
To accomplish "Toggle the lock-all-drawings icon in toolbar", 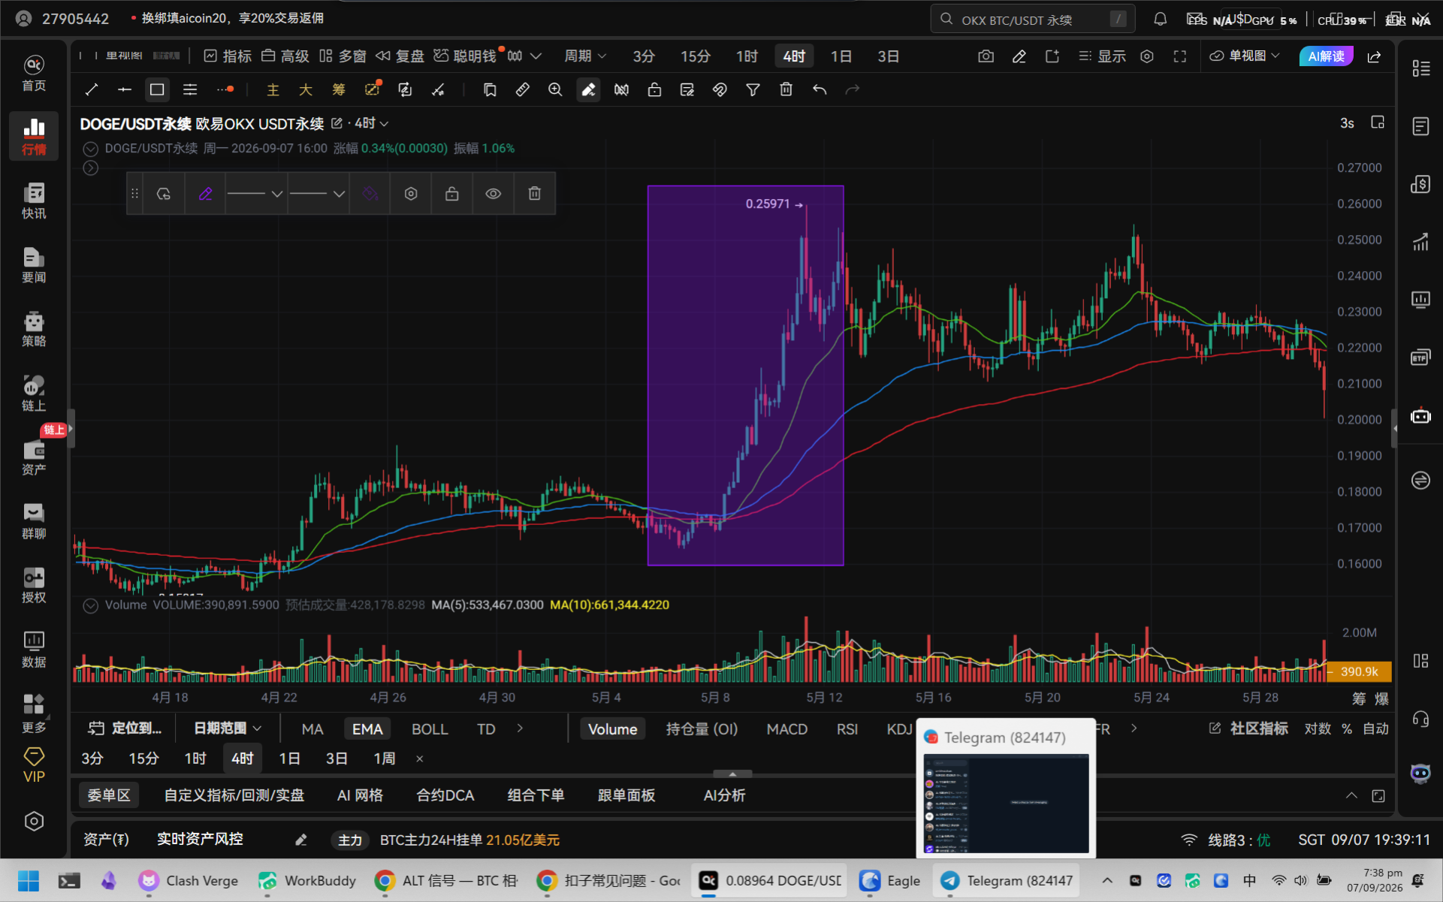I will coord(654,89).
